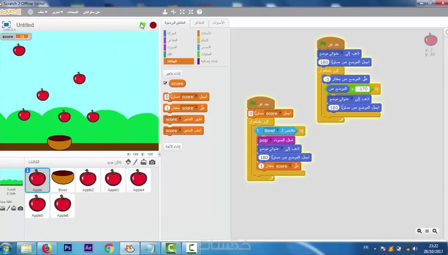Click the make a variable button
This screenshot has height=255, width=448.
[173, 74]
